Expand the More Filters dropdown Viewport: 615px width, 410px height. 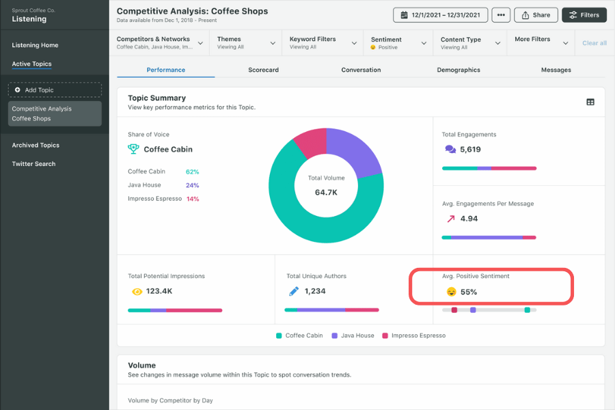566,43
